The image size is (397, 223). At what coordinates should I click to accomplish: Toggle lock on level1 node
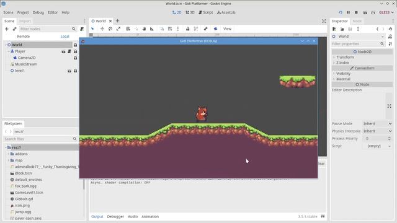point(76,71)
